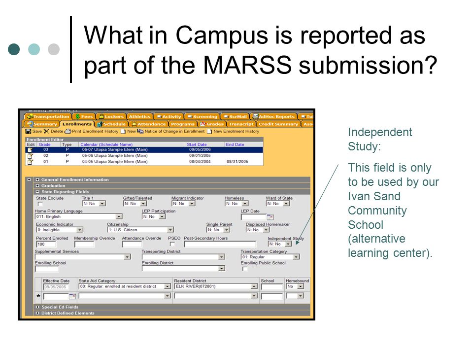Open the Economic Indicator dropdown
The width and height of the screenshot is (473, 355).
(80, 230)
